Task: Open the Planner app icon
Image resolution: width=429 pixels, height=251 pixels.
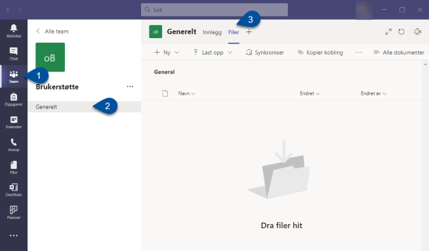Action: (x=14, y=213)
